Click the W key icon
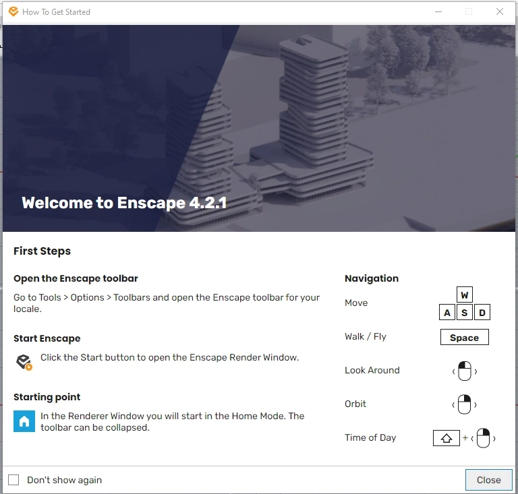518x494 pixels. [465, 295]
